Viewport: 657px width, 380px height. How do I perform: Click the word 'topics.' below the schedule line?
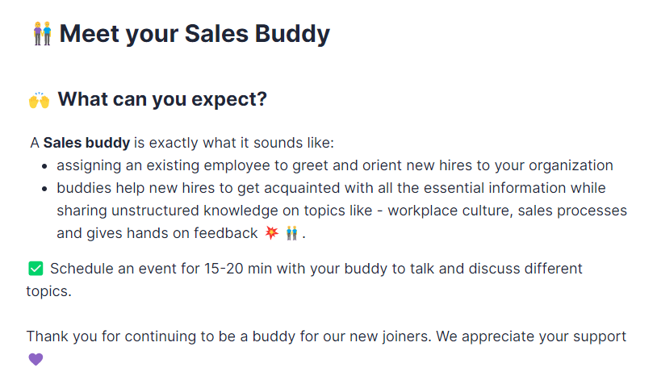pyautogui.click(x=48, y=291)
